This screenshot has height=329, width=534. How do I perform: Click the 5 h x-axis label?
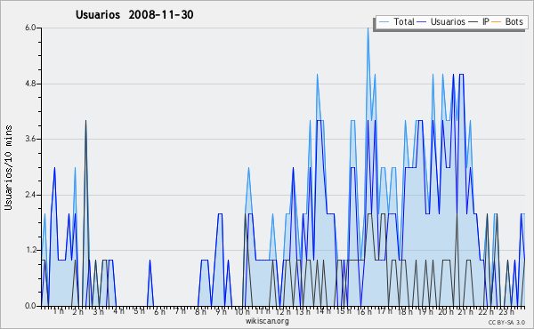[x=139, y=311]
